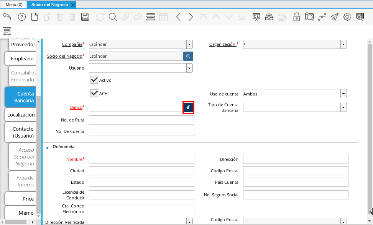This screenshot has height=225, width=373.
Task: Expand the Tipo de Cuenta Bancaria dropdown
Action: (343, 107)
